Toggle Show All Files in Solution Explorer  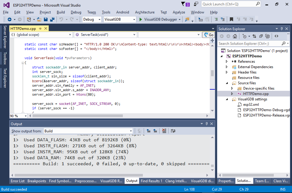pos(267,36)
